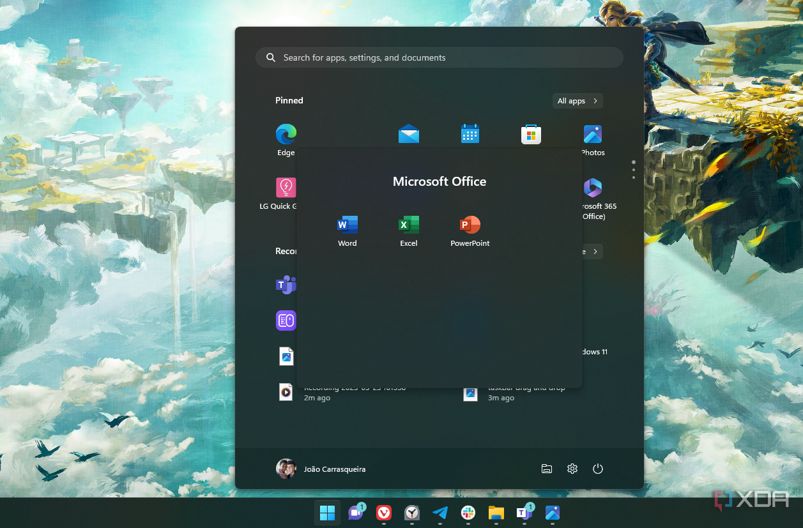Open Word from the Microsoft Office folder

[x=348, y=231]
